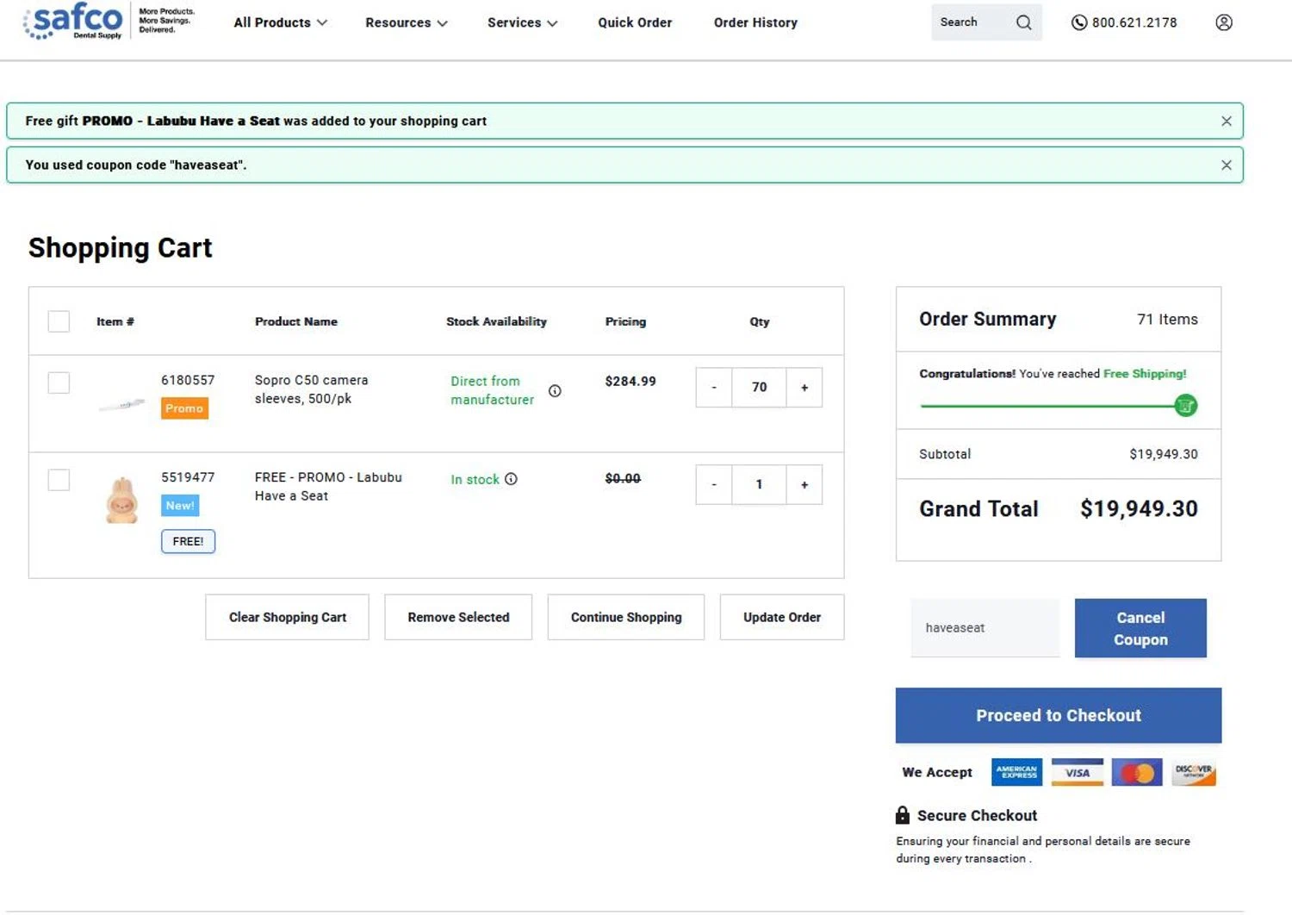Expand the All Products menu

coord(280,22)
